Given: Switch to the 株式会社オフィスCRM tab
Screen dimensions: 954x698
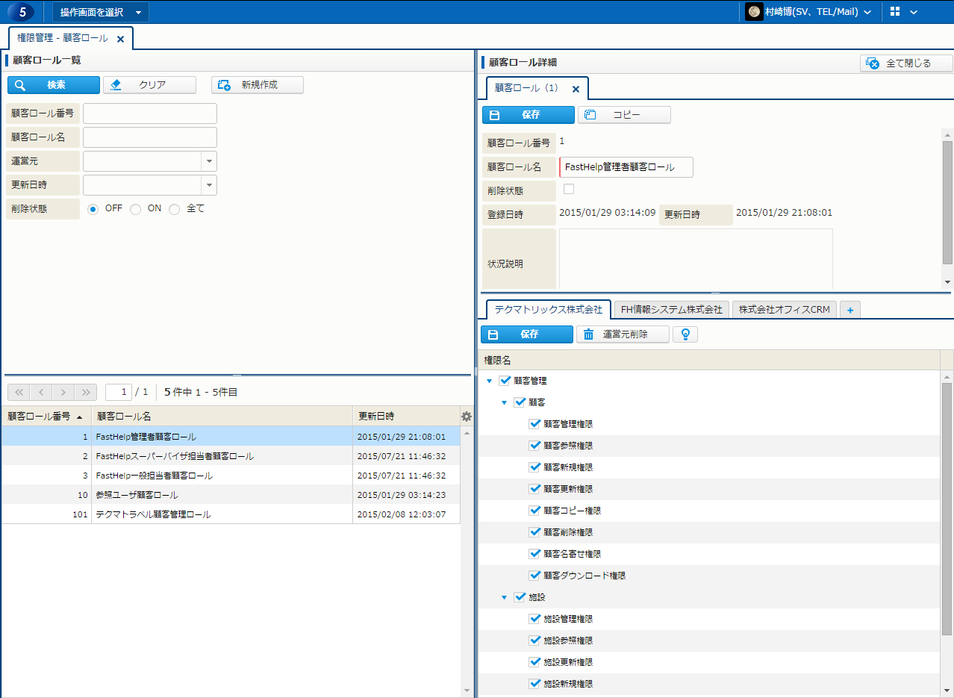Looking at the screenshot, I should (785, 310).
